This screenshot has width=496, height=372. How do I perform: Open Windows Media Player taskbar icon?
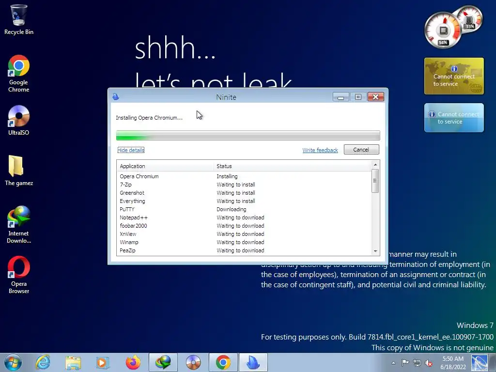pos(102,362)
